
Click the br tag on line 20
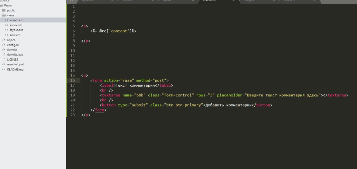[106, 100]
